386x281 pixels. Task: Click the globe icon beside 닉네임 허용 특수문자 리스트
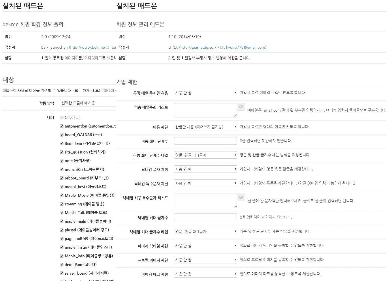pyautogui.click(x=241, y=197)
